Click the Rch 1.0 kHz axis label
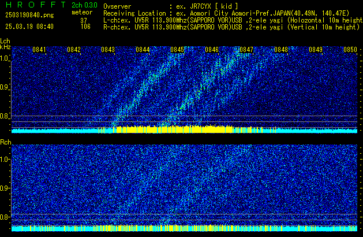 (5, 160)
